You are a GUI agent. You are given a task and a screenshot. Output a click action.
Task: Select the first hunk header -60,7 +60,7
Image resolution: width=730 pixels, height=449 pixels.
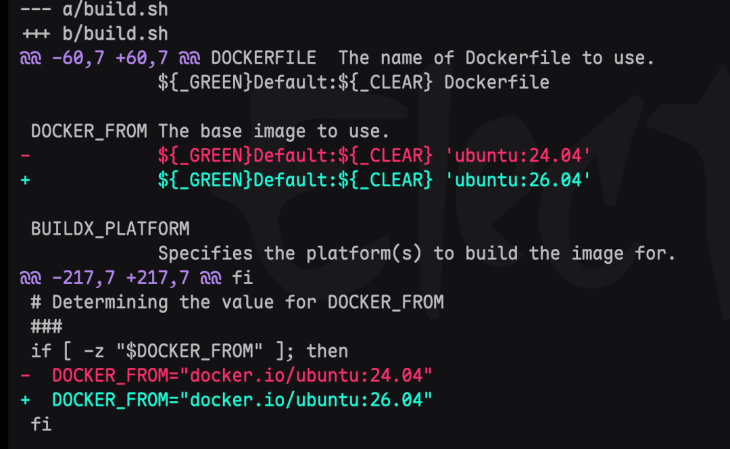tap(110, 58)
